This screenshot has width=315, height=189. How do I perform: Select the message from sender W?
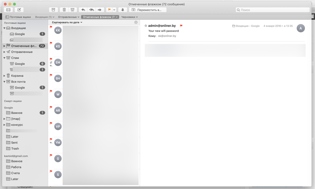[x=94, y=97]
